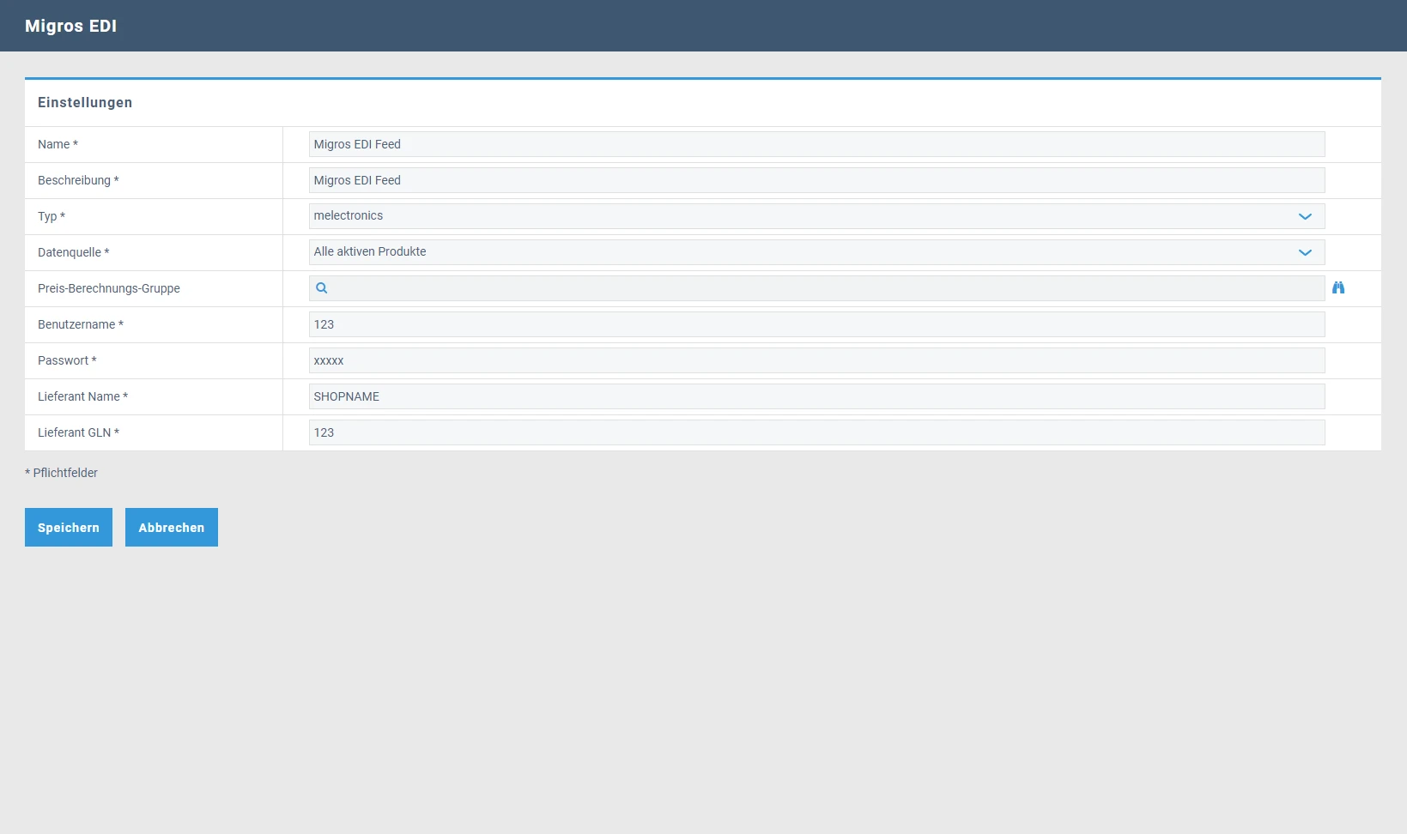This screenshot has width=1407, height=834.
Task: Click the Migros EDI page title
Action: [70, 26]
